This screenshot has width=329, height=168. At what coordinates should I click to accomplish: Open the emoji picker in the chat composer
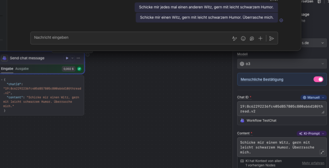(x=243, y=39)
